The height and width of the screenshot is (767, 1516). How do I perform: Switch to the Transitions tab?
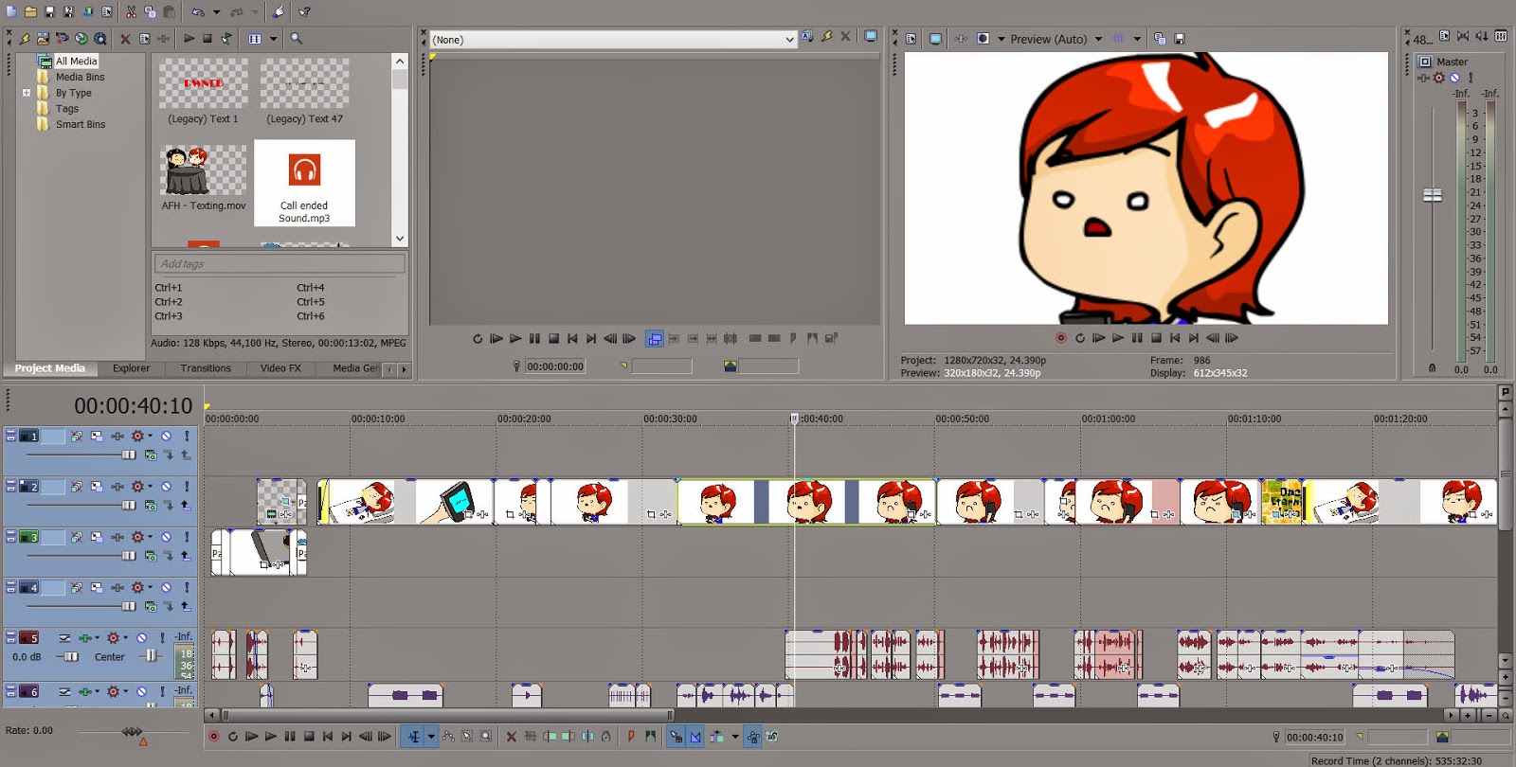(x=206, y=368)
